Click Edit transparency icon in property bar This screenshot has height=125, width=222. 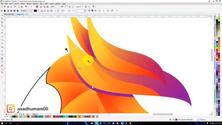pos(112,11)
